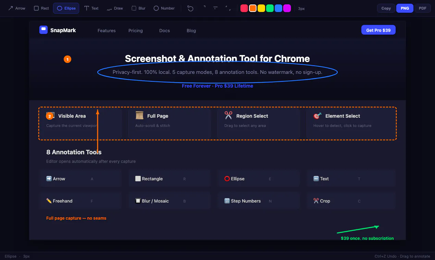Export as PDF
This screenshot has width=435, height=260.
(423, 8)
